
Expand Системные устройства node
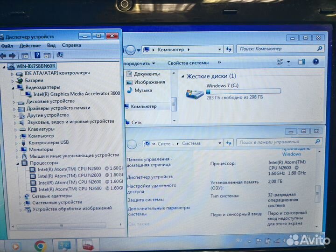(21, 203)
